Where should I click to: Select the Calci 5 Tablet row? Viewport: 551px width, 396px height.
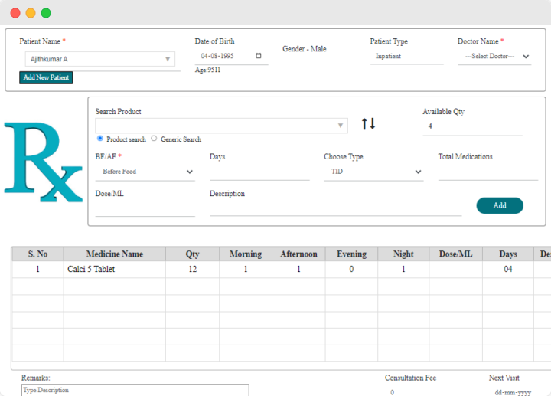[115, 270]
